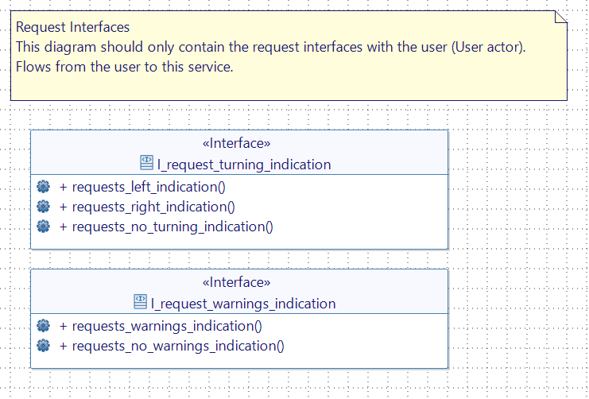Click the gear icon next to requests_left_indication()

(x=43, y=186)
